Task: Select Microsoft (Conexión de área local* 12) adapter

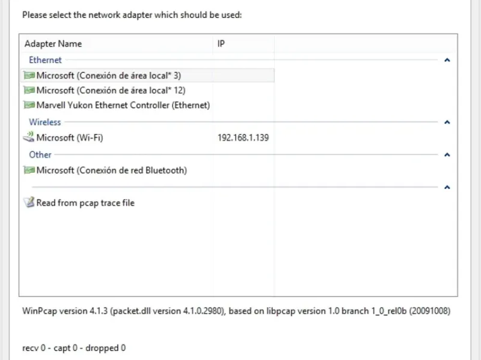Action: (x=147, y=91)
